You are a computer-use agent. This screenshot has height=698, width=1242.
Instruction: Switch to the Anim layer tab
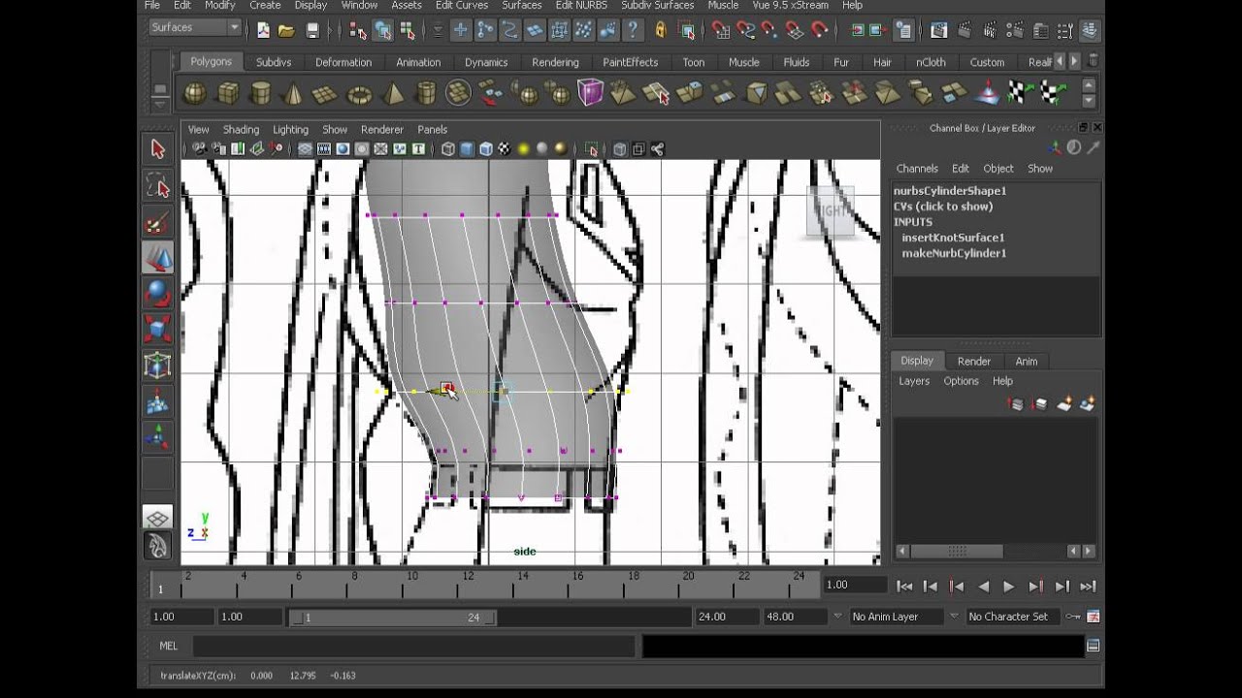tap(1026, 361)
